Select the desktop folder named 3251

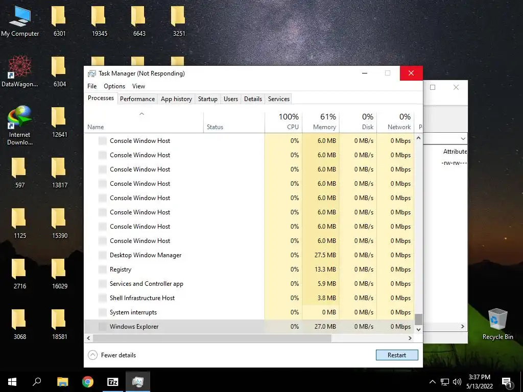click(x=179, y=20)
